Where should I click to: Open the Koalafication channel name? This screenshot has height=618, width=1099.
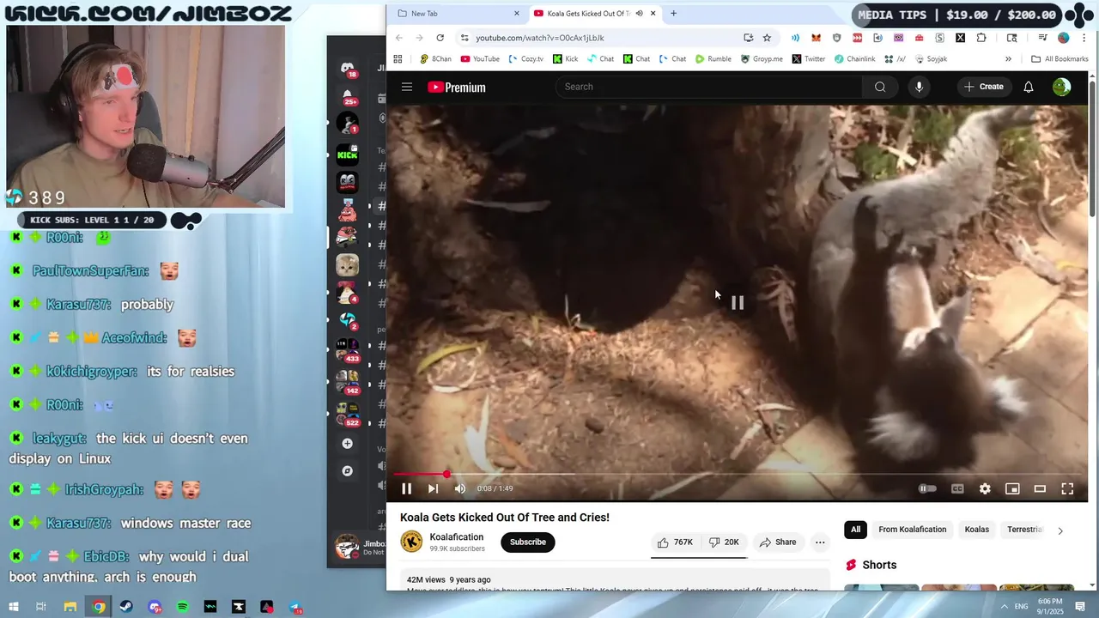pyautogui.click(x=456, y=537)
